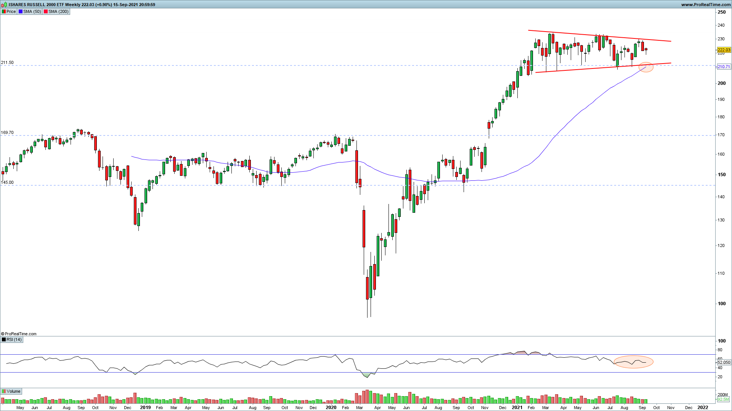Click the 52.050 RSI value tag
Screen dimensions: 732x411
(724, 362)
